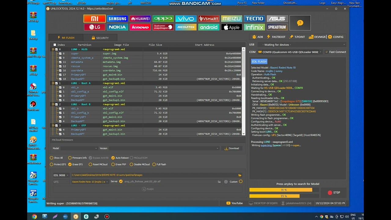Open DEVMGR device manager
Viewport: 391px width, 220px height.
[x=317, y=37]
